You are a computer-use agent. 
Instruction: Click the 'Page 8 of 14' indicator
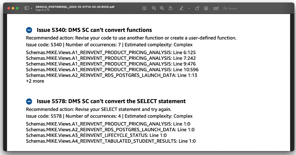coord(43,10)
